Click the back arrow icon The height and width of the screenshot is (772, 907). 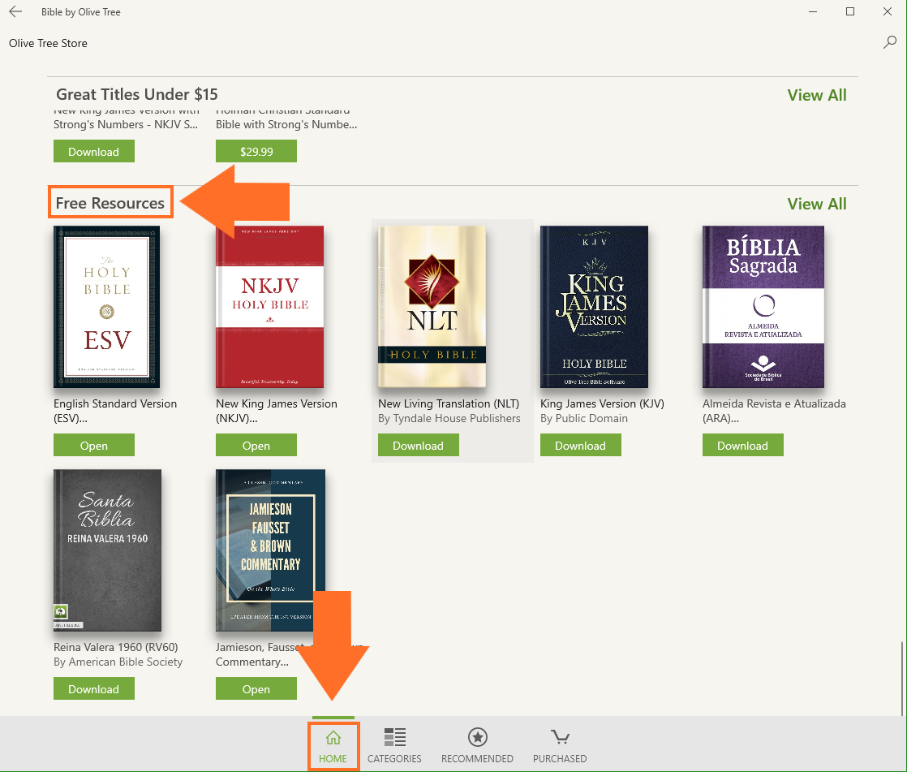tap(15, 12)
